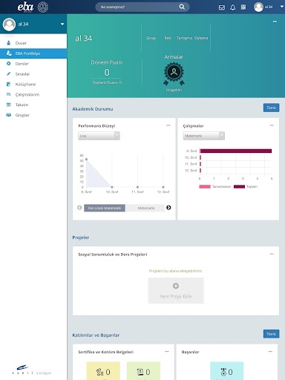Go to next subject with arrow
Viewport: 285px width, 380px height.
168,208
